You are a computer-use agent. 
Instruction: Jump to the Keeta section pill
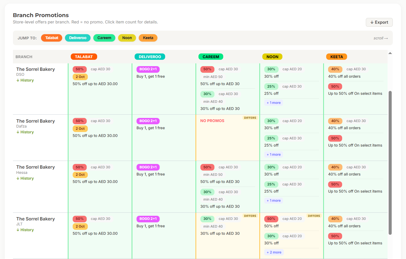(148, 38)
